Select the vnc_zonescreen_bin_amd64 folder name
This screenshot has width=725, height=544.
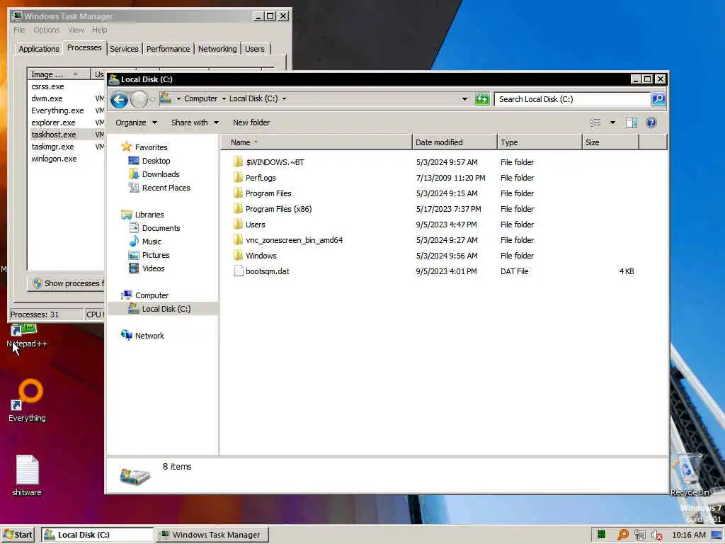click(x=294, y=240)
